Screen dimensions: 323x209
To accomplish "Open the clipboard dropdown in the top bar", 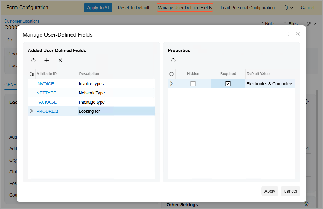I will coord(288,8).
